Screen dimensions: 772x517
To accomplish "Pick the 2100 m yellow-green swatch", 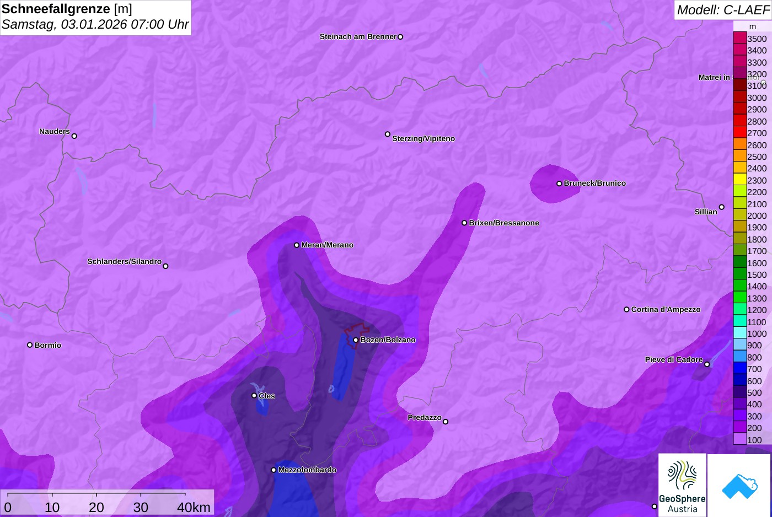I will 739,204.
